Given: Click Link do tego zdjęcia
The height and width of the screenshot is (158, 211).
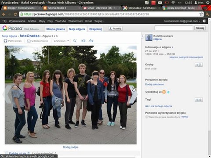Looking at the screenshot, I should [160, 106].
